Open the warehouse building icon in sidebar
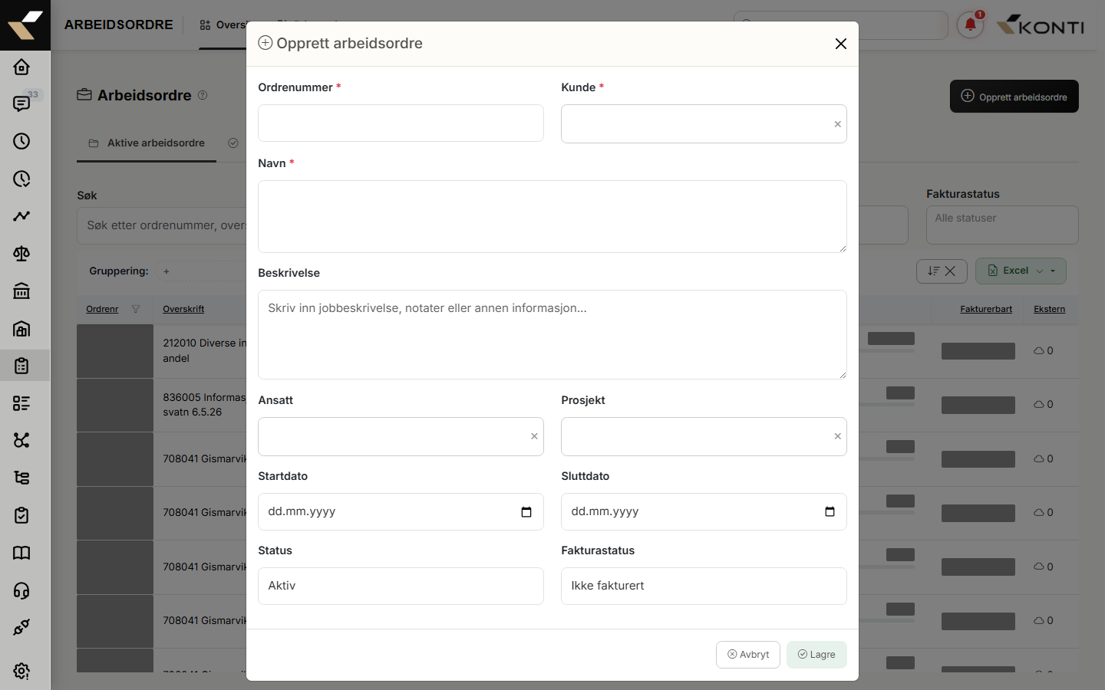Screen dimensions: 1105x690 point(21,329)
